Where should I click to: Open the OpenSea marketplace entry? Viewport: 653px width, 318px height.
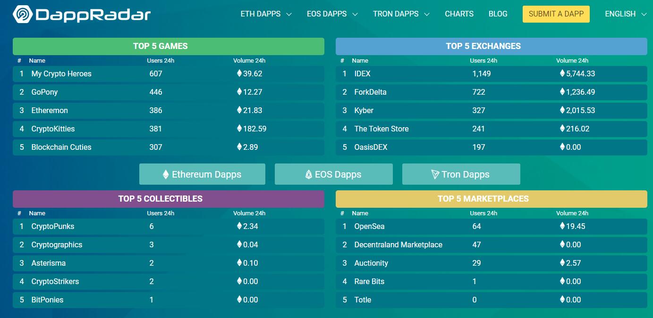(492, 227)
